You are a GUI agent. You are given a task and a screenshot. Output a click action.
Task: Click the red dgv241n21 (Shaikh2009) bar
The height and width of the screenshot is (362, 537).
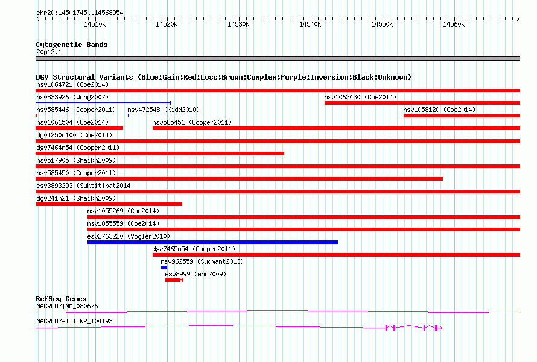pos(109,204)
